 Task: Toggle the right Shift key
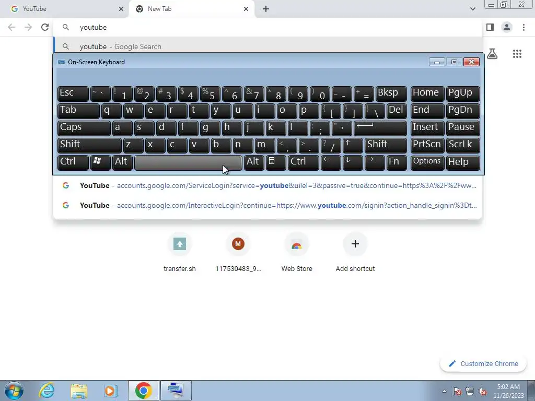[386, 145]
